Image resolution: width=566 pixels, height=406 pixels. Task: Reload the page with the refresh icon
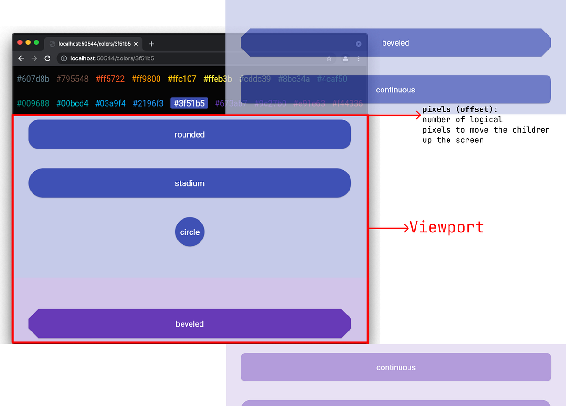47,58
